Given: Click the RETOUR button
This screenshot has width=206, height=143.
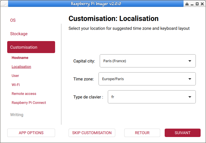Looking at the screenshot, I should pyautogui.click(x=142, y=133).
